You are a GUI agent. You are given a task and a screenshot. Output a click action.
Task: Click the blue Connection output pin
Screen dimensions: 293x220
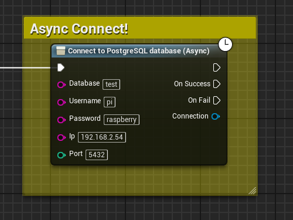(x=216, y=116)
